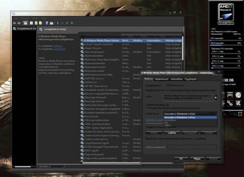
Task: Toggle the show/hide console tree toolbar icon
Action: click(x=25, y=23)
